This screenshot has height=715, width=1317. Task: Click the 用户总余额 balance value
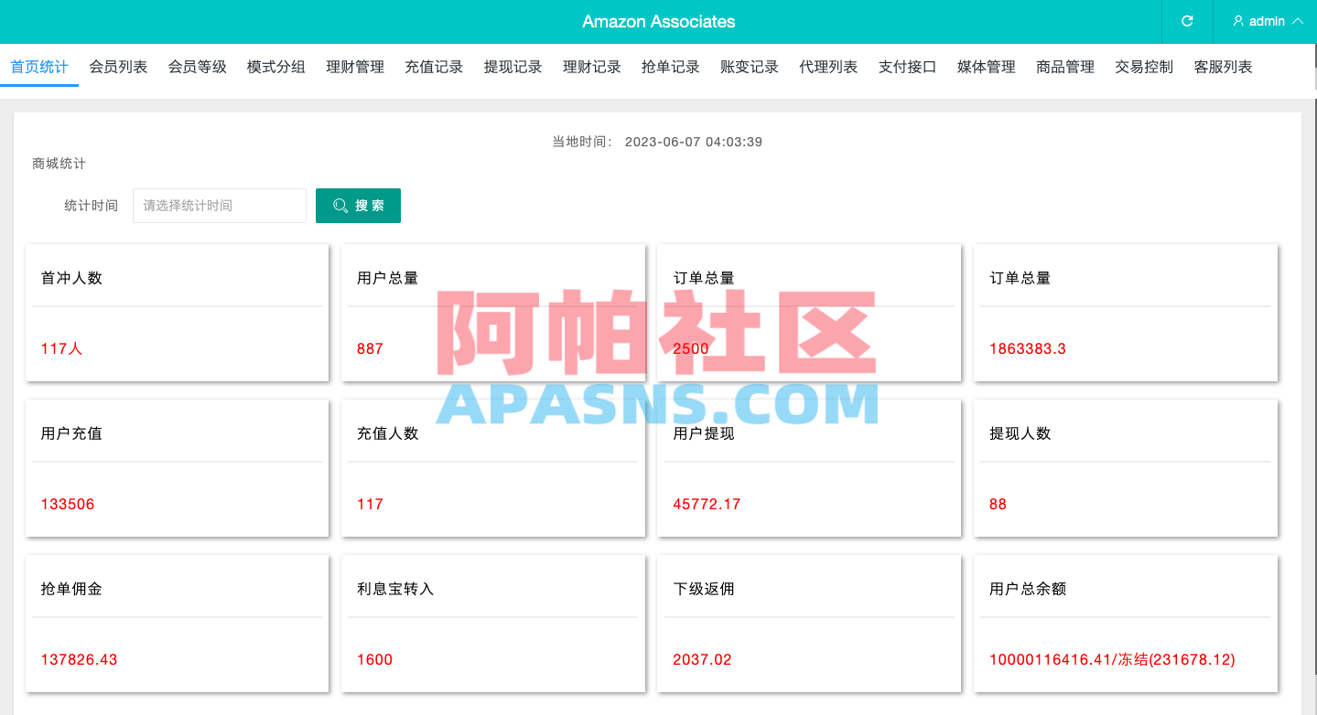coord(1112,659)
